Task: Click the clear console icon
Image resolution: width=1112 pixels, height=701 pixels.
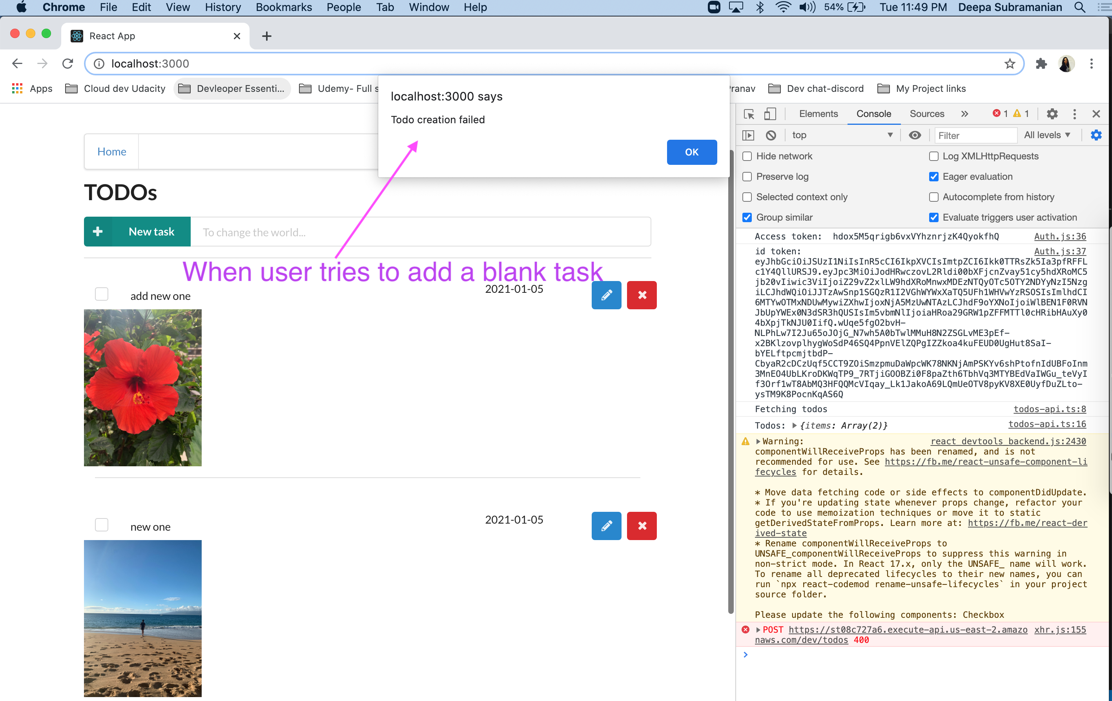Action: pos(771,135)
